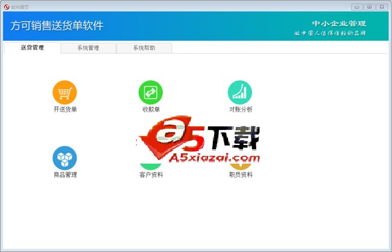392x252 pixels.
Task: Switch to the 系统管理 tab
Action: (x=88, y=48)
